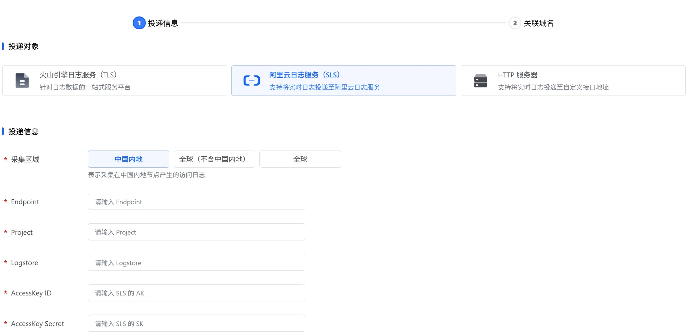Focus the AccessKey ID input field

coord(197,293)
